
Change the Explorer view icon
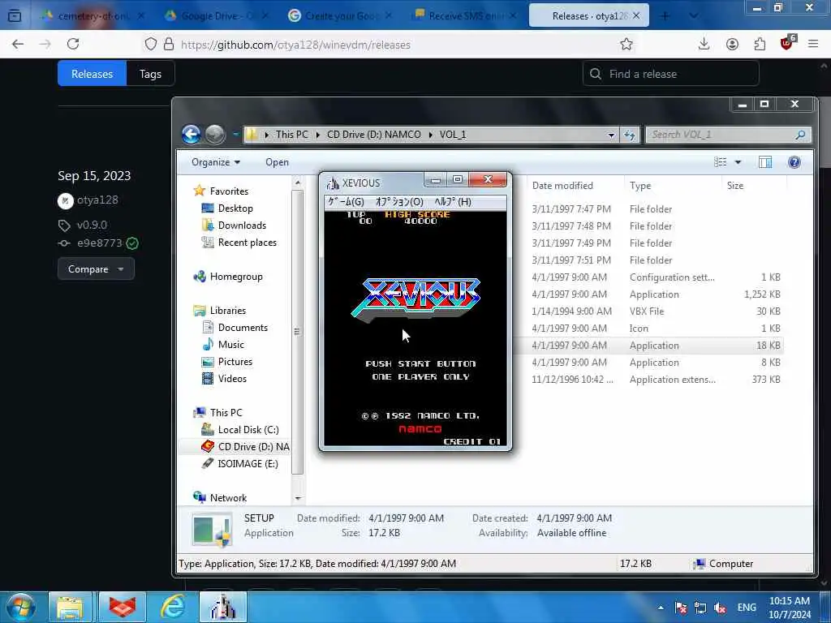click(721, 162)
